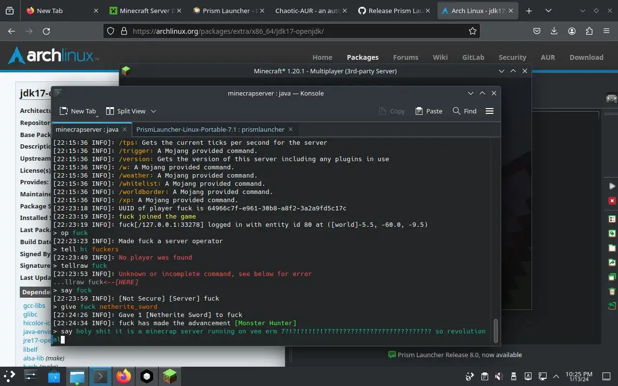Close the minecrapserver Konsole tab
This screenshot has height=386, width=618.
125,129
